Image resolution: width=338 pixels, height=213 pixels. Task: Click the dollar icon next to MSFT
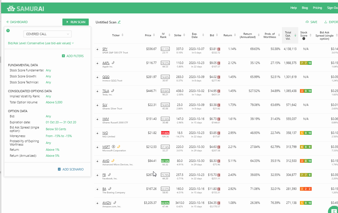(x=113, y=147)
